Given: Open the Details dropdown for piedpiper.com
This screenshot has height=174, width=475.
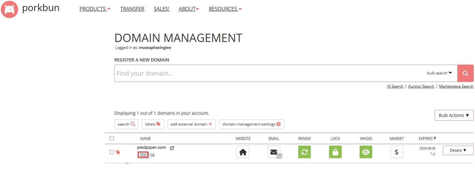Looking at the screenshot, I should (x=458, y=150).
